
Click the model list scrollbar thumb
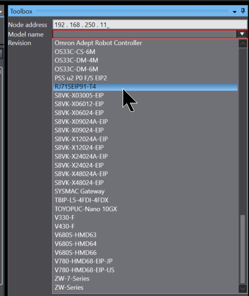243,249
